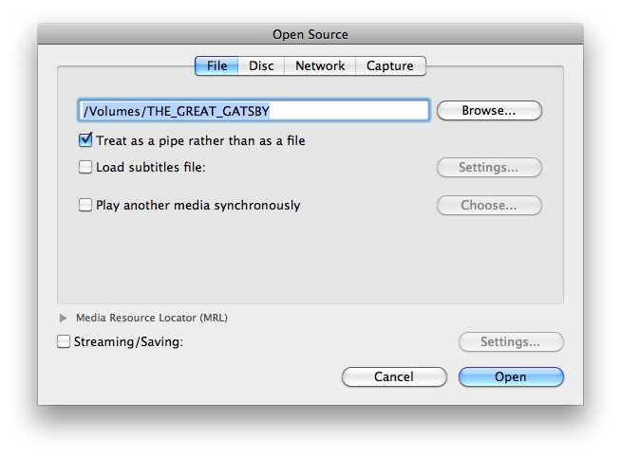
Task: Click the file path input field
Action: [254, 111]
